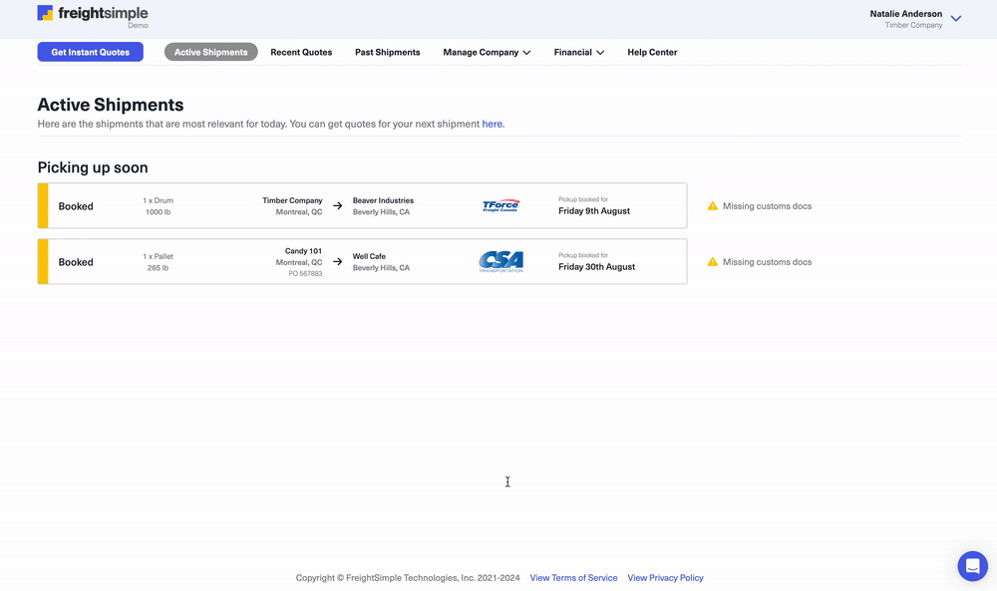Click warning icon on Well Cafe shipment

[712, 262]
